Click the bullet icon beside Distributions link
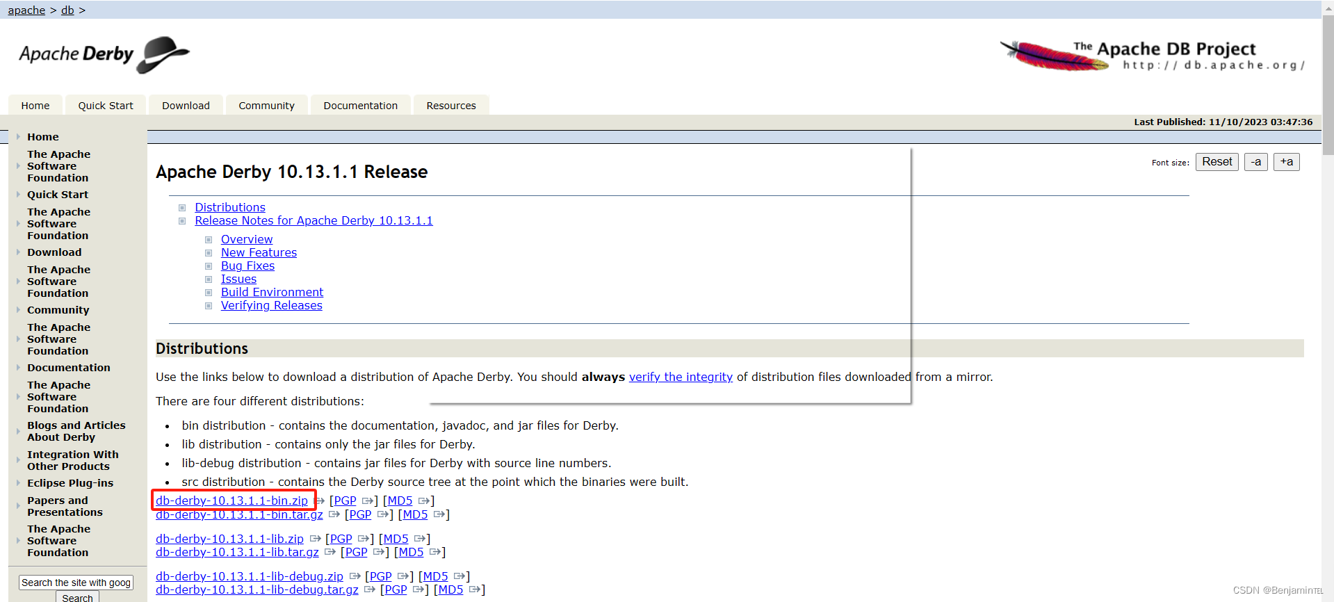 point(182,208)
